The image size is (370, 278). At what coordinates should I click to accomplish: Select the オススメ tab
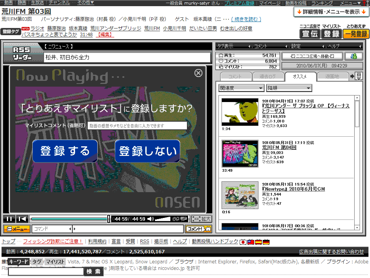pos(300,76)
